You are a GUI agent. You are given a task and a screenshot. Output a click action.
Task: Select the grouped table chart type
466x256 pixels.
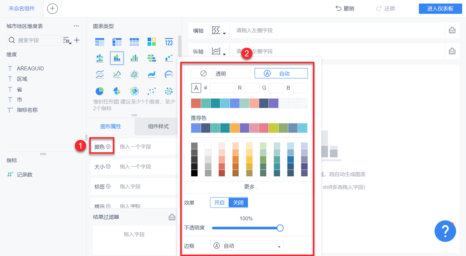(x=100, y=42)
